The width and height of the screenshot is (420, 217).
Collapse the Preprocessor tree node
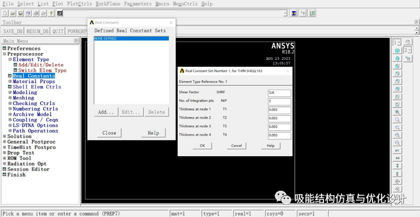coord(4,54)
